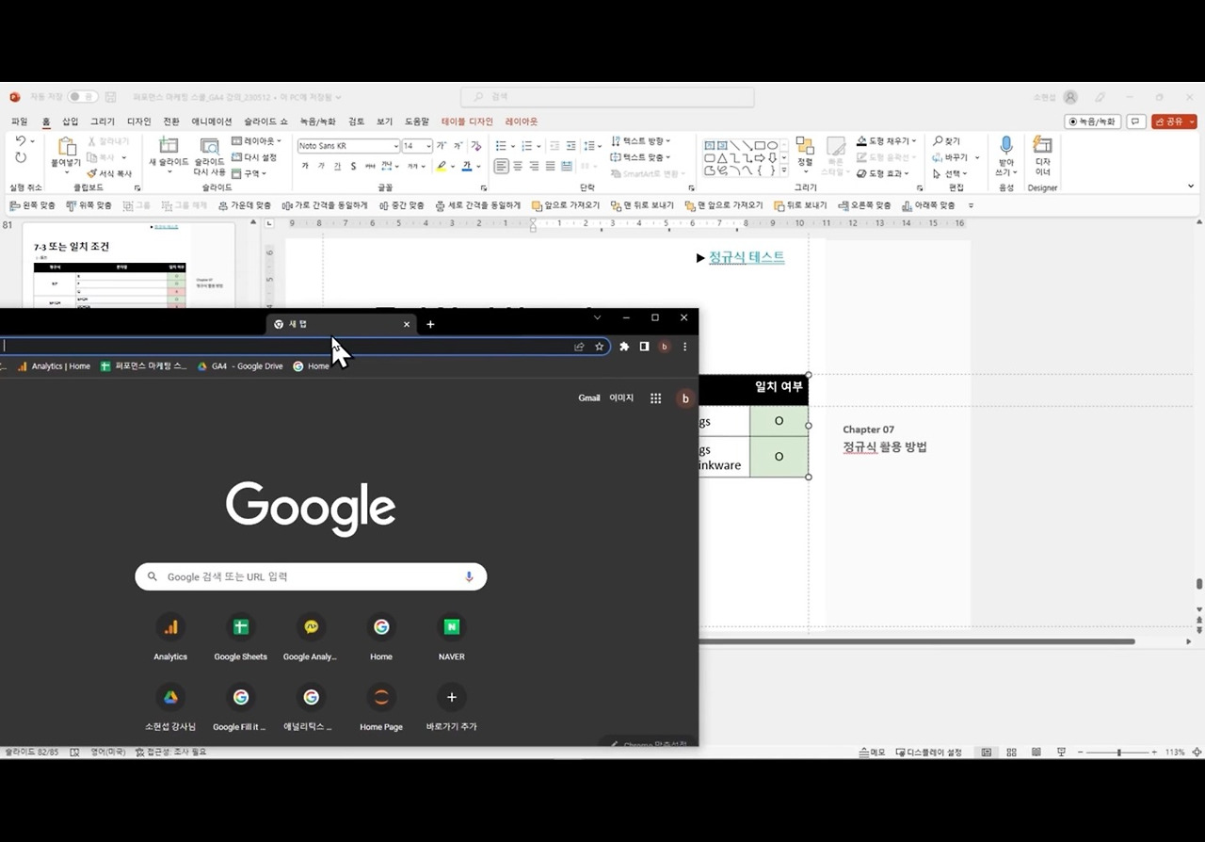The image size is (1205, 842).
Task: Switch to the Table Design (테이블 디자인) tab
Action: point(467,121)
